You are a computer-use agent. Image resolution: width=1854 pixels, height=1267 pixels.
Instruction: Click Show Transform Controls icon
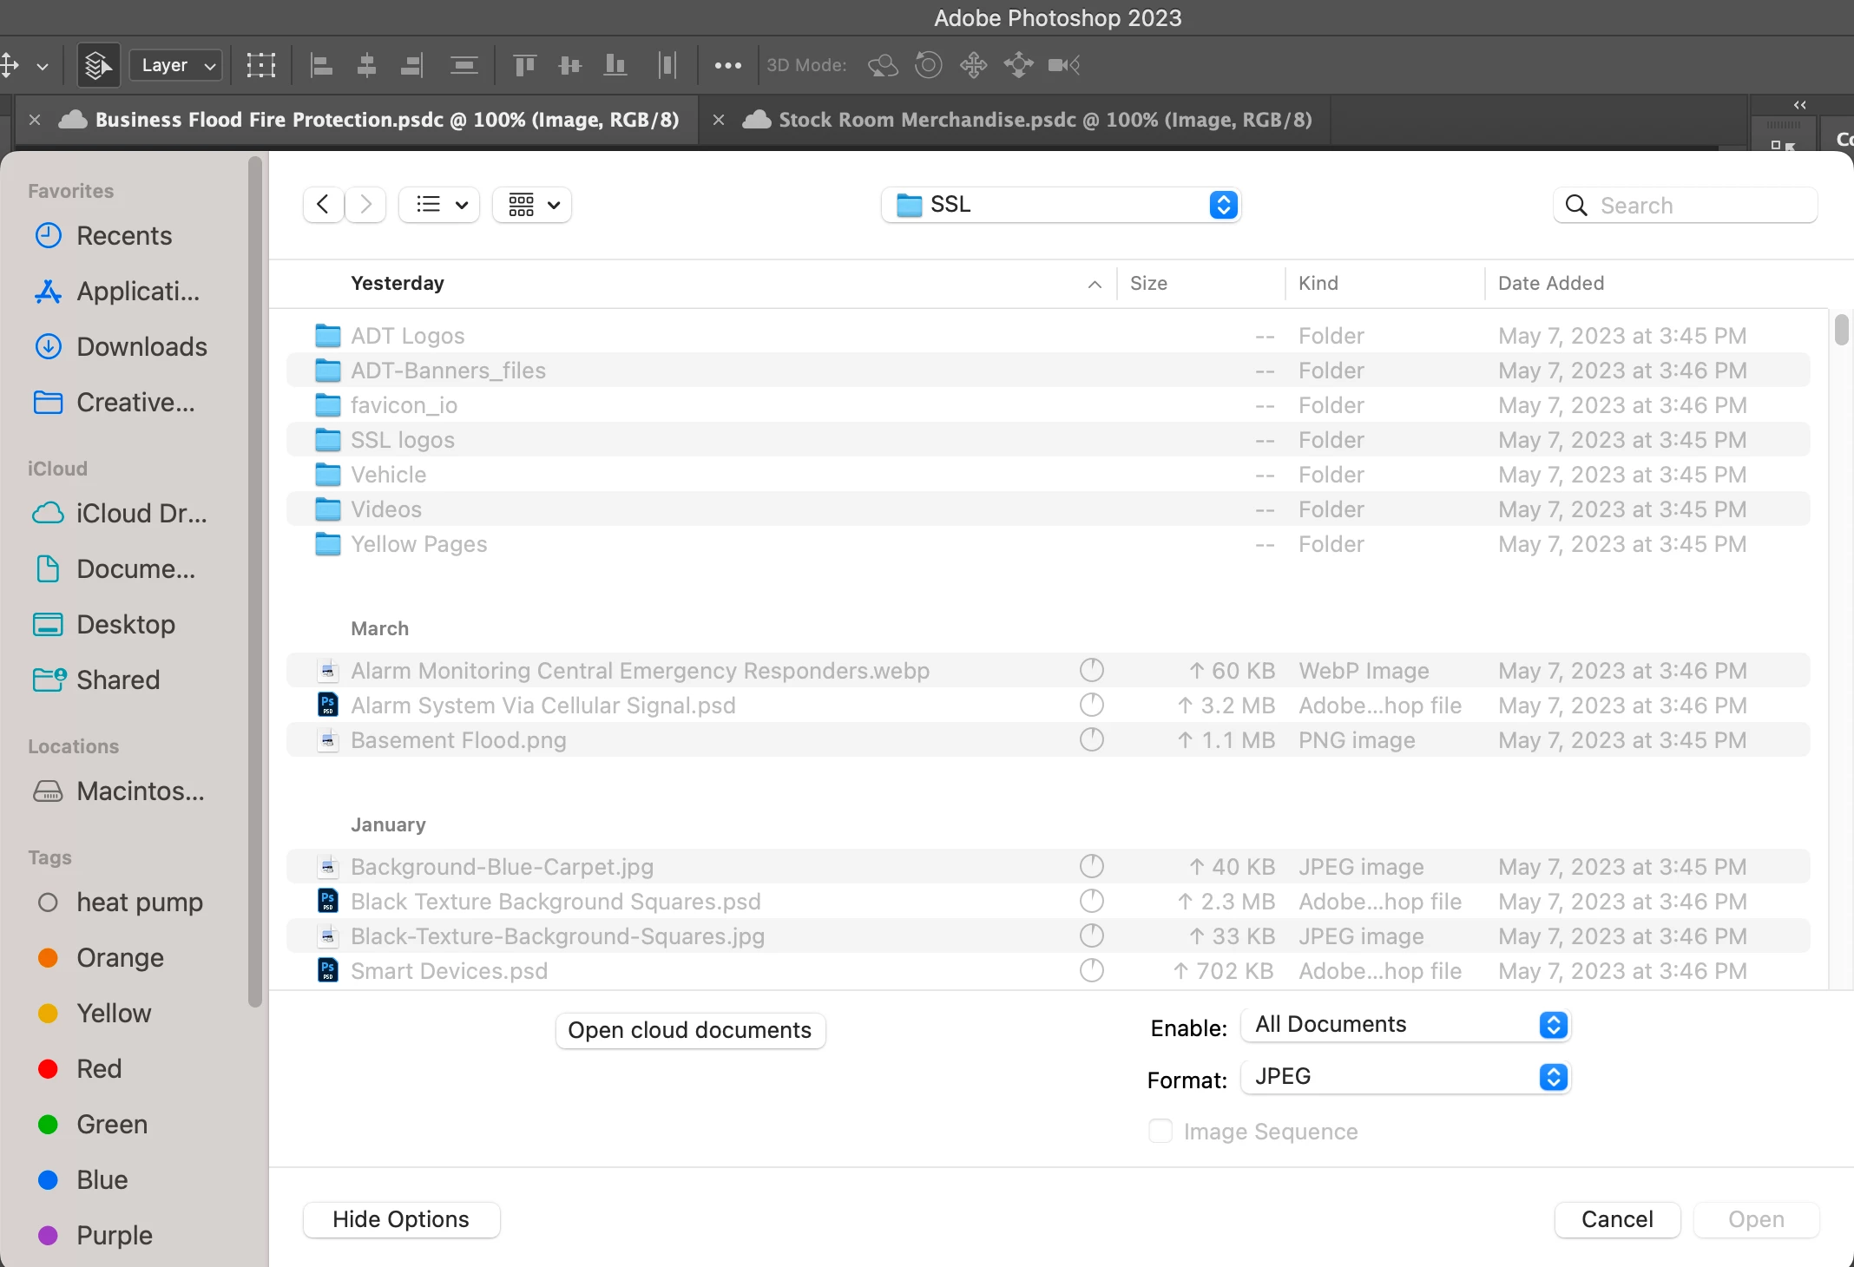pyautogui.click(x=260, y=65)
